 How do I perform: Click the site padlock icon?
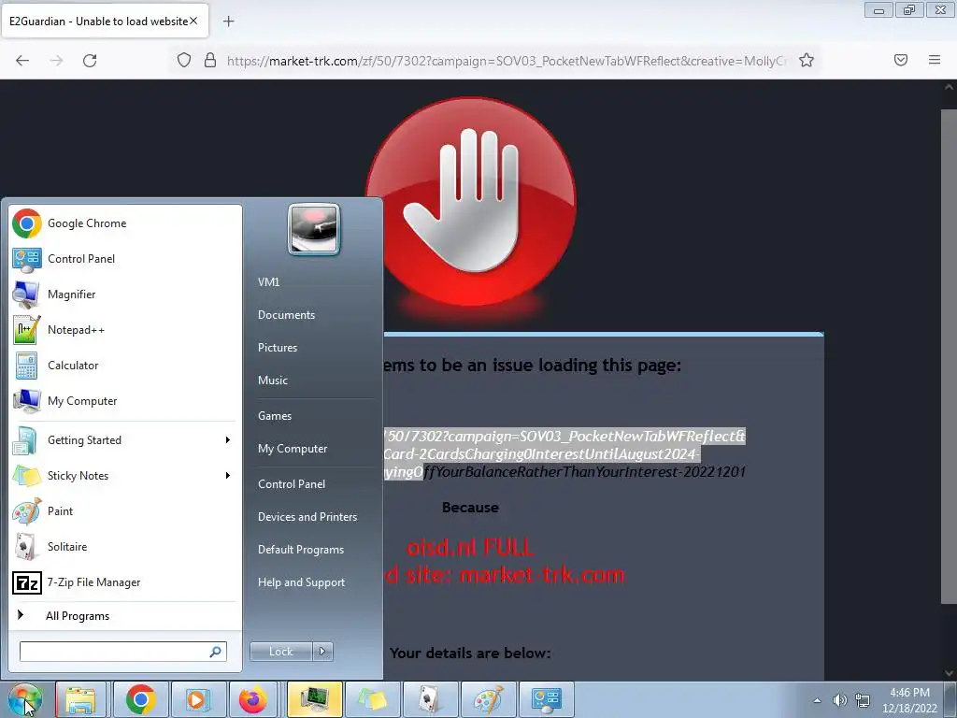[210, 61]
